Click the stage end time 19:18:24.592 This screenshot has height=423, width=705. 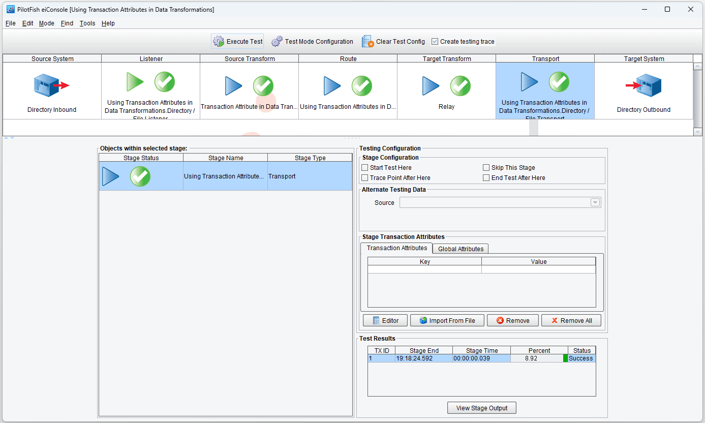[415, 358]
